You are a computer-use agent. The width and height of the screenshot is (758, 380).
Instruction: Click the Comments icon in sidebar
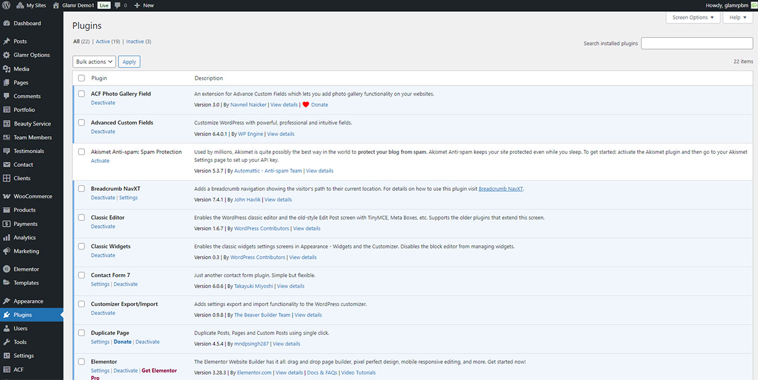tap(6, 96)
